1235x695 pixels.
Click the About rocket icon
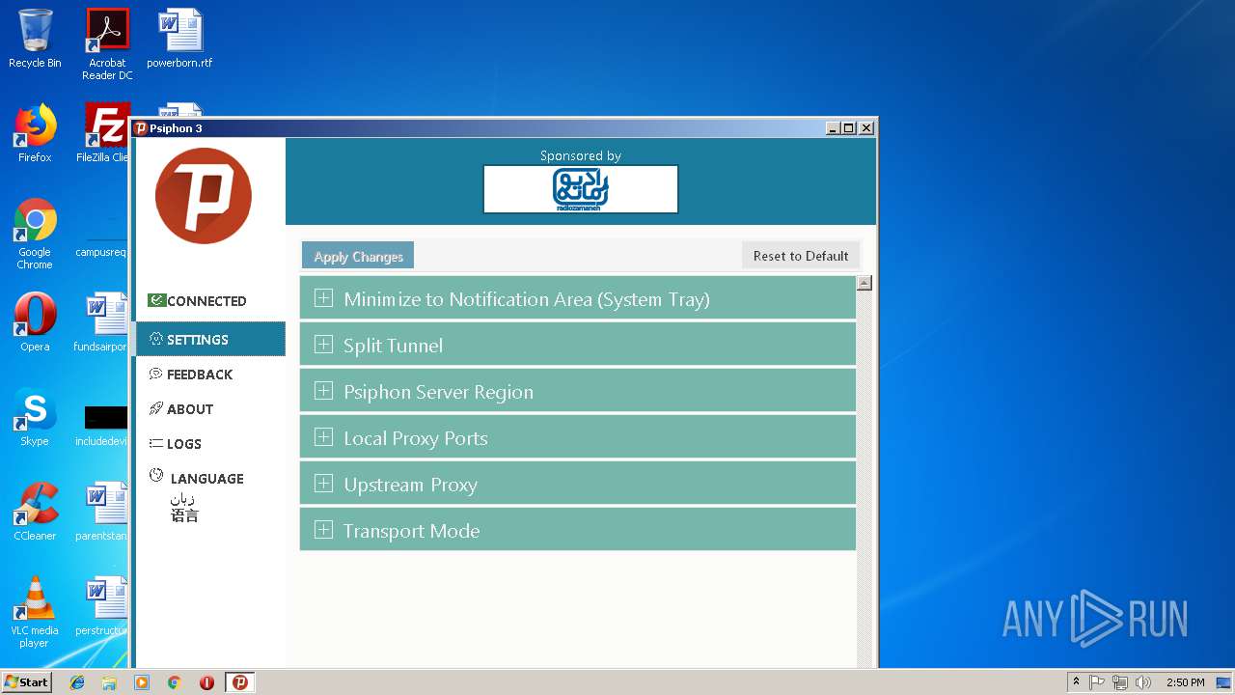[156, 408]
